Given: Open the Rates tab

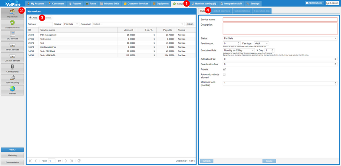Looking at the screenshot, I should pyautogui.click(x=91, y=4).
